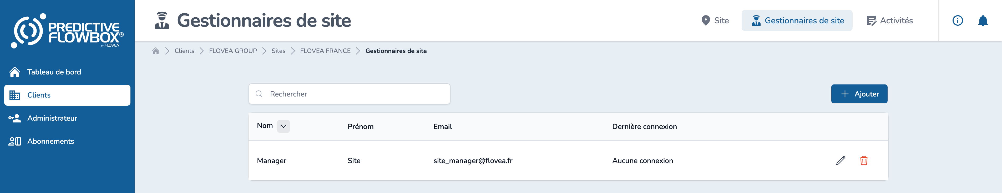Viewport: 1002px width, 193px height.
Task: Open Abonnements in sidebar
Action: click(50, 141)
